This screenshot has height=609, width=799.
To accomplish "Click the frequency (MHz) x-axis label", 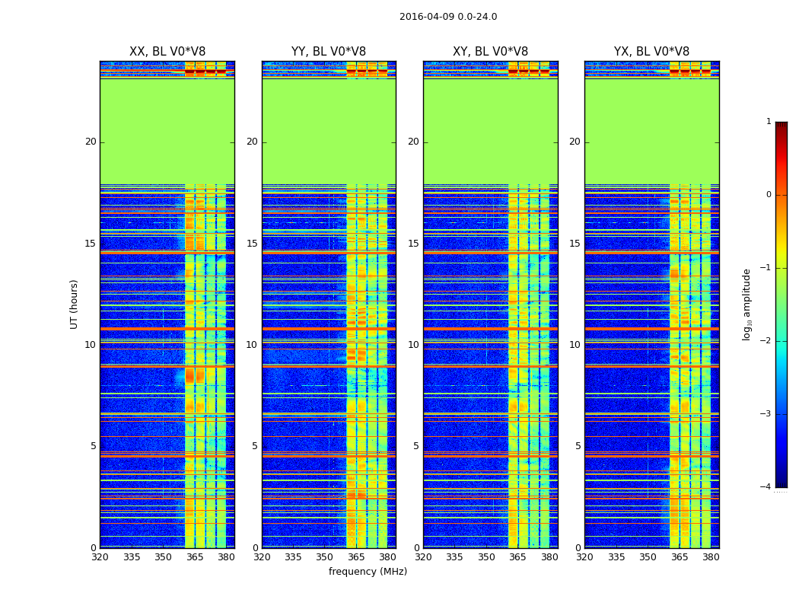I will point(368,572).
